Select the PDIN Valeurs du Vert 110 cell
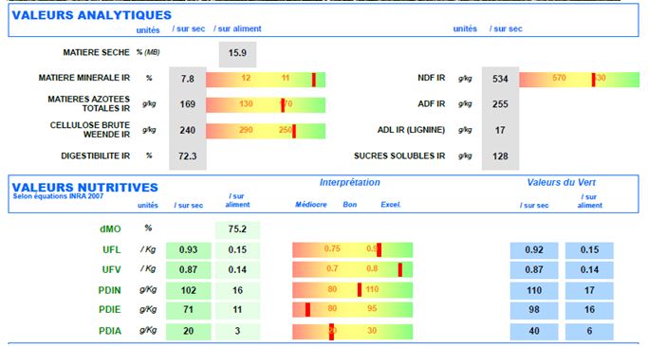Viewport: 648px width, 347px height. click(534, 290)
